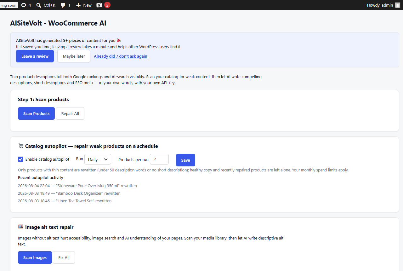Click the Enable catalog autopilot label text
Viewport: 403px width, 271px height.
tap(47, 159)
